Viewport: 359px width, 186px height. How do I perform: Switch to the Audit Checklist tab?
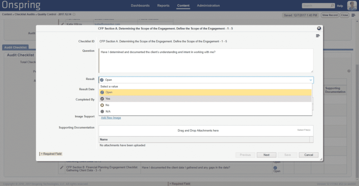click(x=15, y=47)
